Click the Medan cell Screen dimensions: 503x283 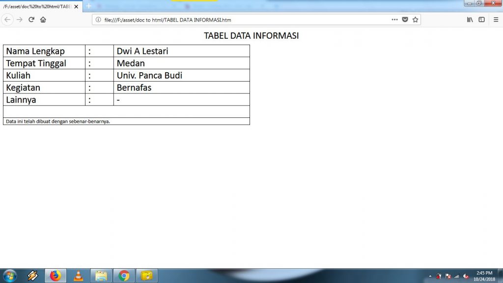[182, 63]
